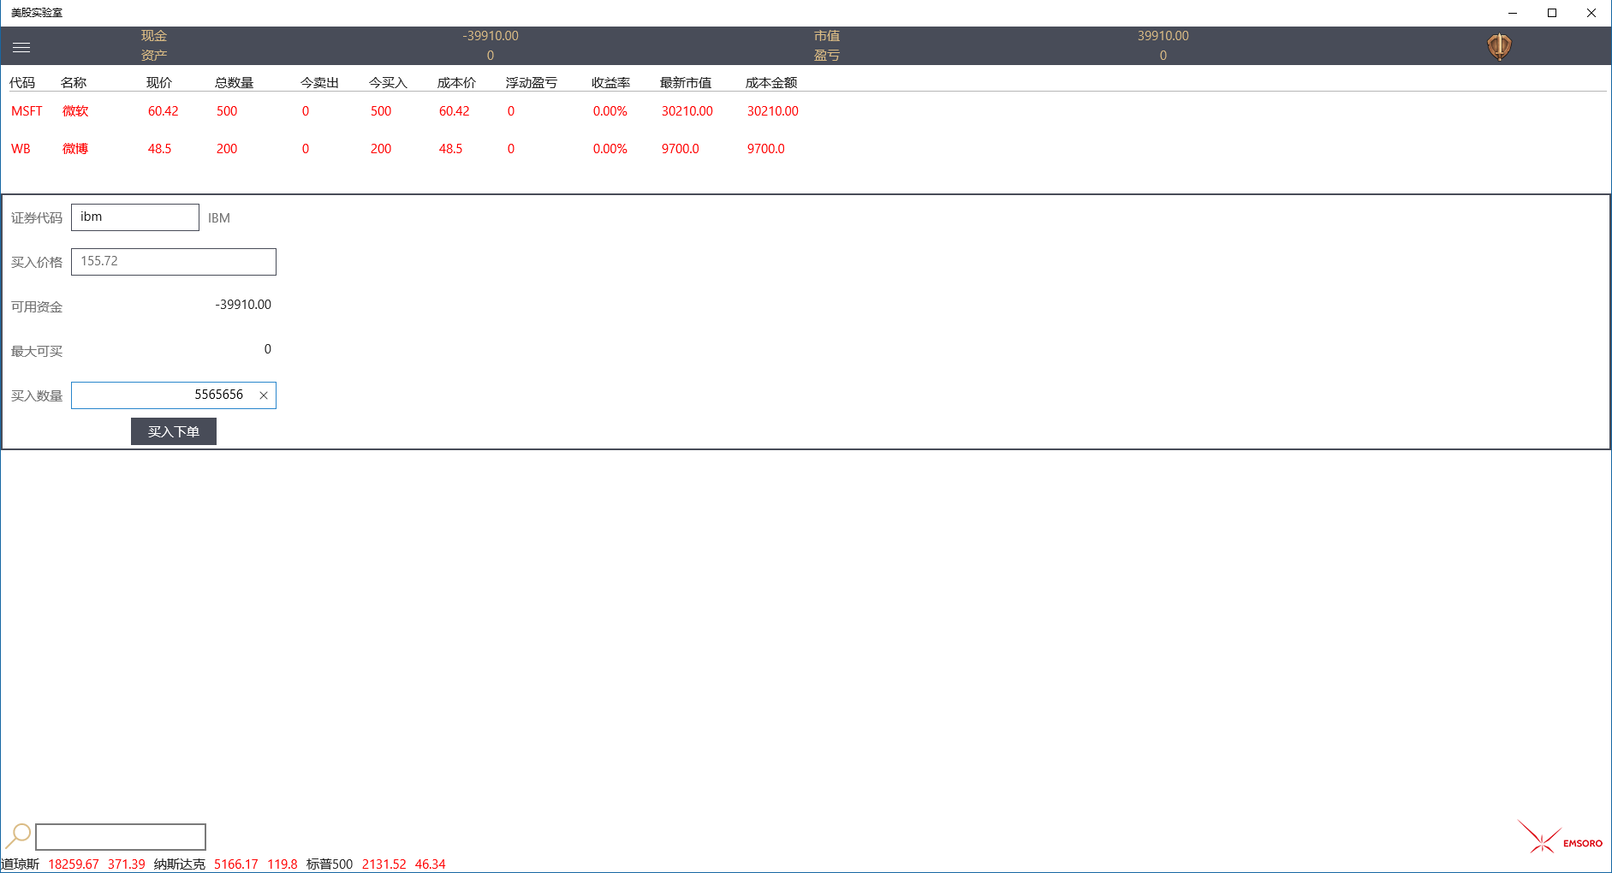Click the 盈亏 label in header
This screenshot has height=873, width=1612.
[x=827, y=56]
